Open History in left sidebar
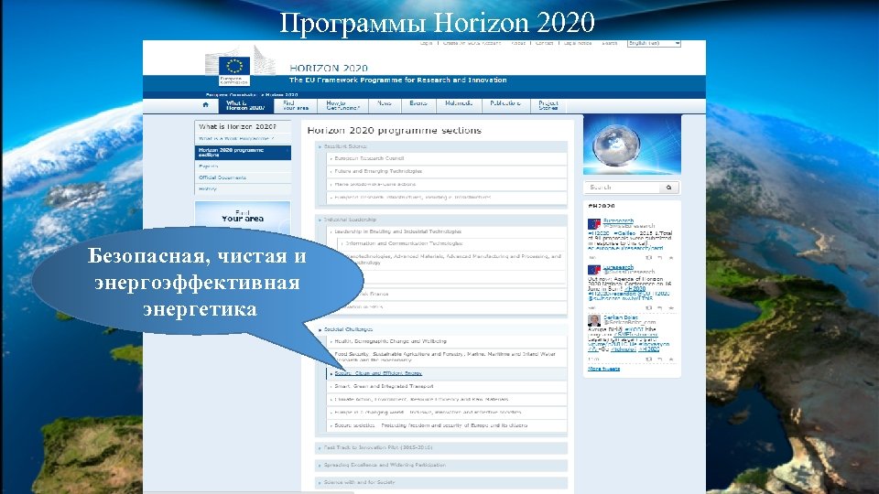Image resolution: width=879 pixels, height=494 pixels. 208,188
